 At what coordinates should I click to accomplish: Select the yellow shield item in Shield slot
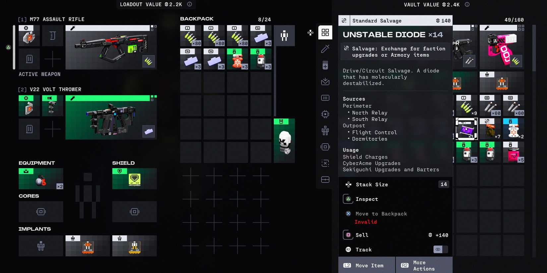134,179
